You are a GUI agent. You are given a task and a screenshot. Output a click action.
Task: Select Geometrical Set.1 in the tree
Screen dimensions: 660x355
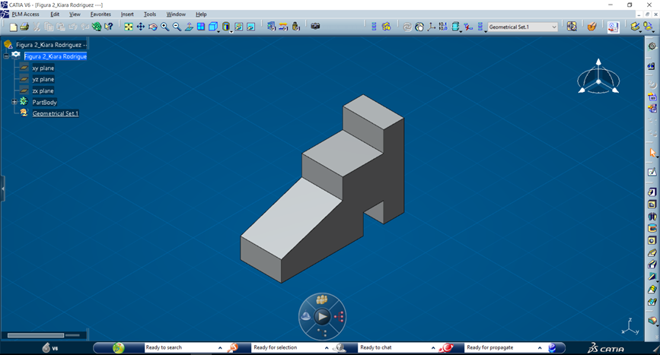(55, 113)
